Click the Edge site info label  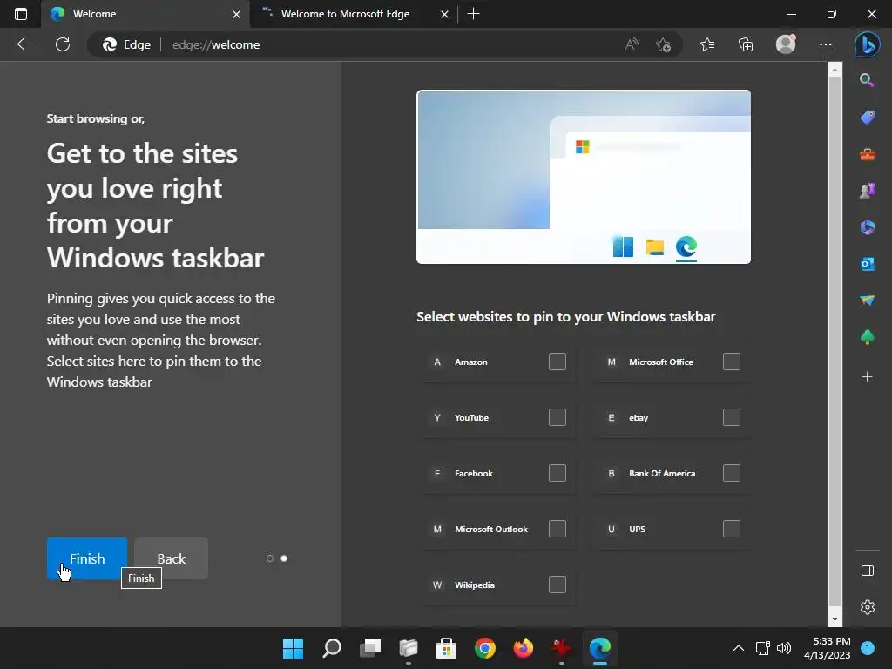coord(127,44)
